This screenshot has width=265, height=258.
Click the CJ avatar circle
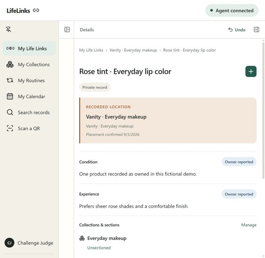coord(9,243)
